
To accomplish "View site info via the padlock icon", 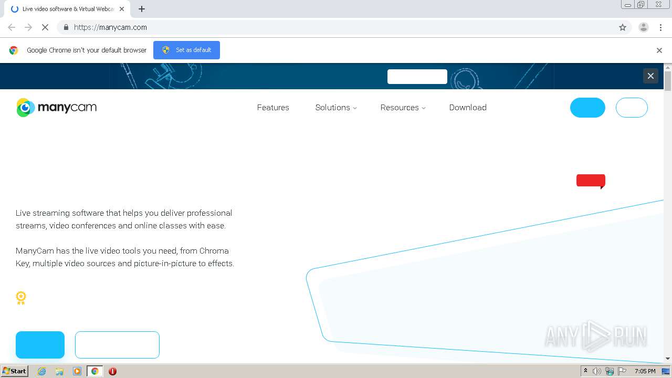I will (66, 27).
